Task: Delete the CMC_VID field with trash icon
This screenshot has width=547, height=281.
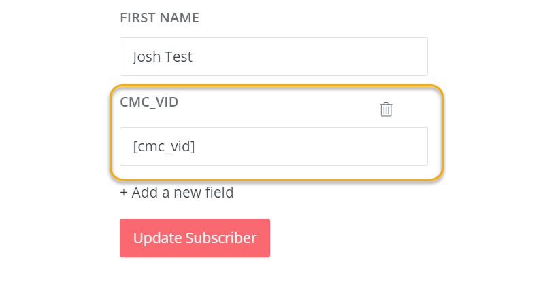Action: point(386,109)
